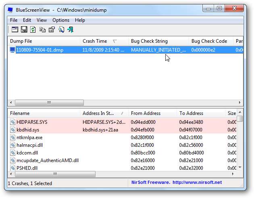
Task: Click the Copy selected items icon
Action: point(42,29)
